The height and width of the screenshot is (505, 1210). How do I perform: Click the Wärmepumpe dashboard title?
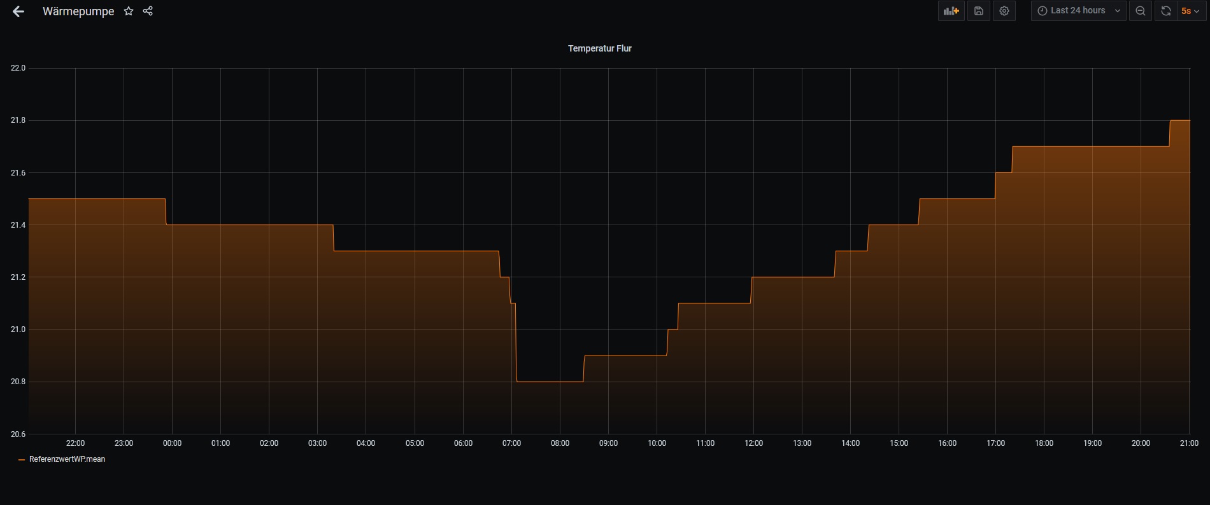click(78, 11)
